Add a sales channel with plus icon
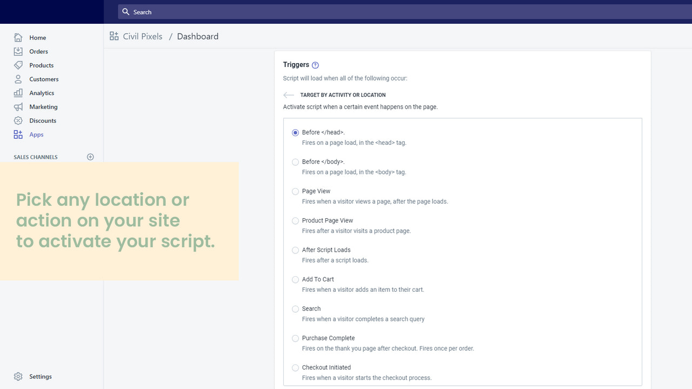Screen dimensions: 692x389 [90, 157]
